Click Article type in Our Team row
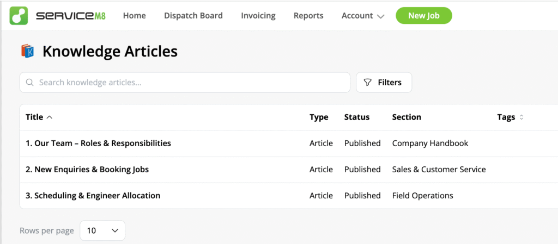Viewport: 558px width, 244px height. tap(321, 143)
